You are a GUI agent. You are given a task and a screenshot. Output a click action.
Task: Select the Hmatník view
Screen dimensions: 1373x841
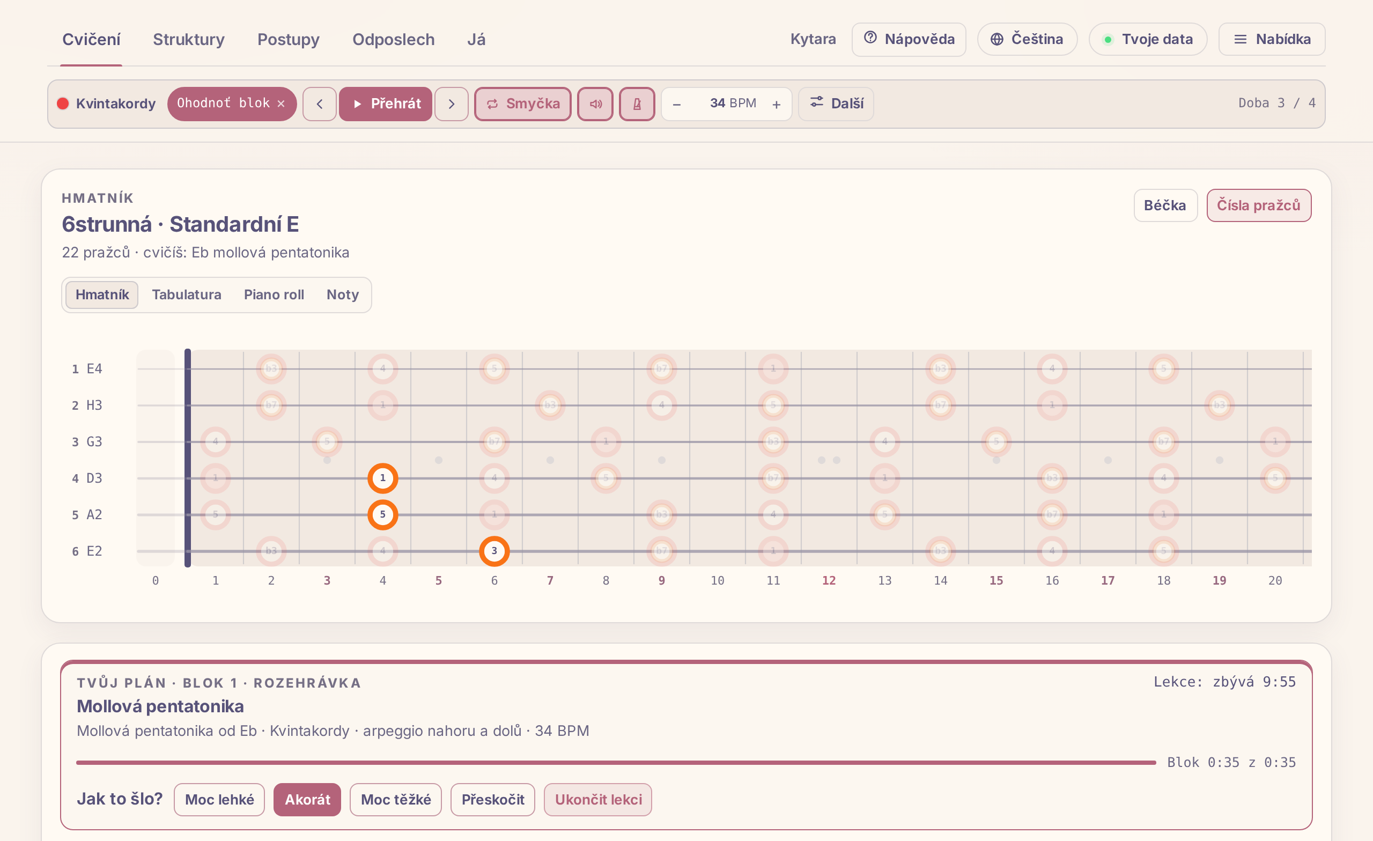tap(102, 295)
